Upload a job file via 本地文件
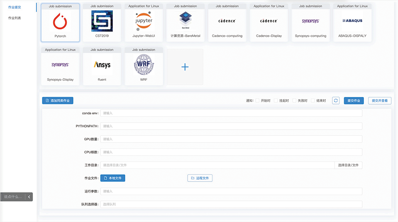The width and height of the screenshot is (398, 222). 113,178
